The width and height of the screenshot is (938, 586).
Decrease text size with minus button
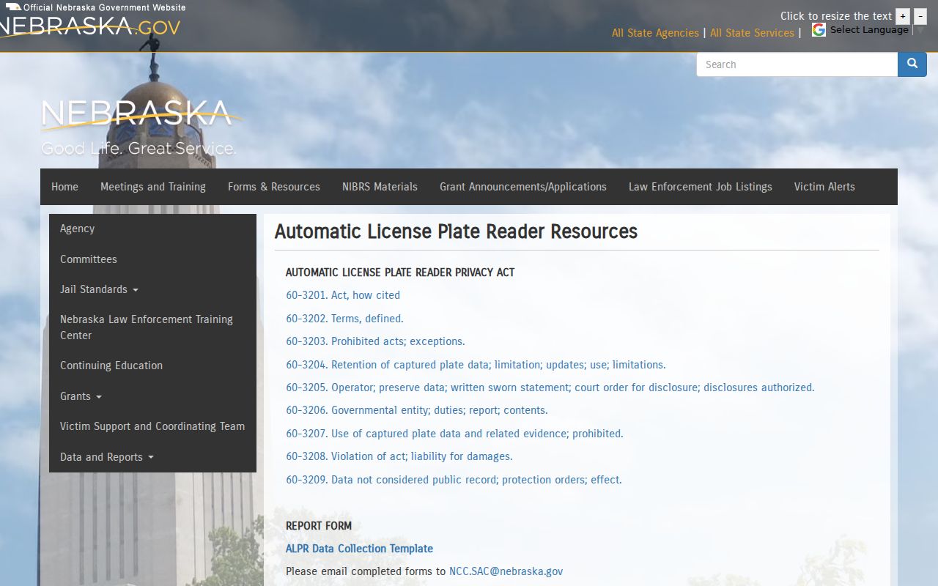[920, 16]
